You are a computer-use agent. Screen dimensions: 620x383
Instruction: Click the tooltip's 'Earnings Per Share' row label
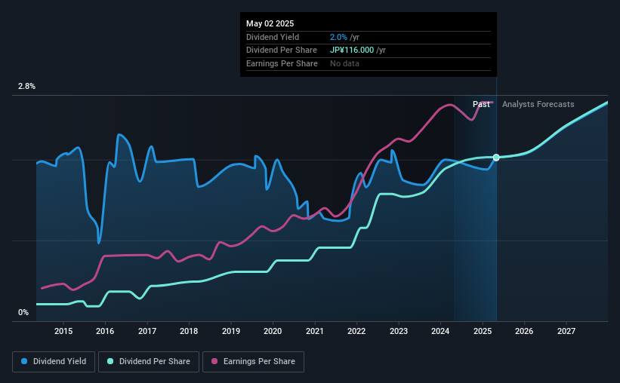point(282,63)
